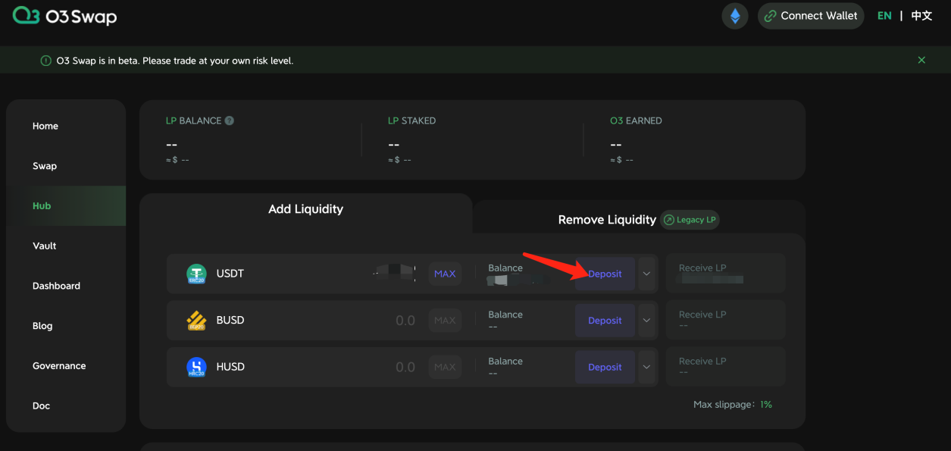
Task: Switch language to 中文
Action: point(921,16)
